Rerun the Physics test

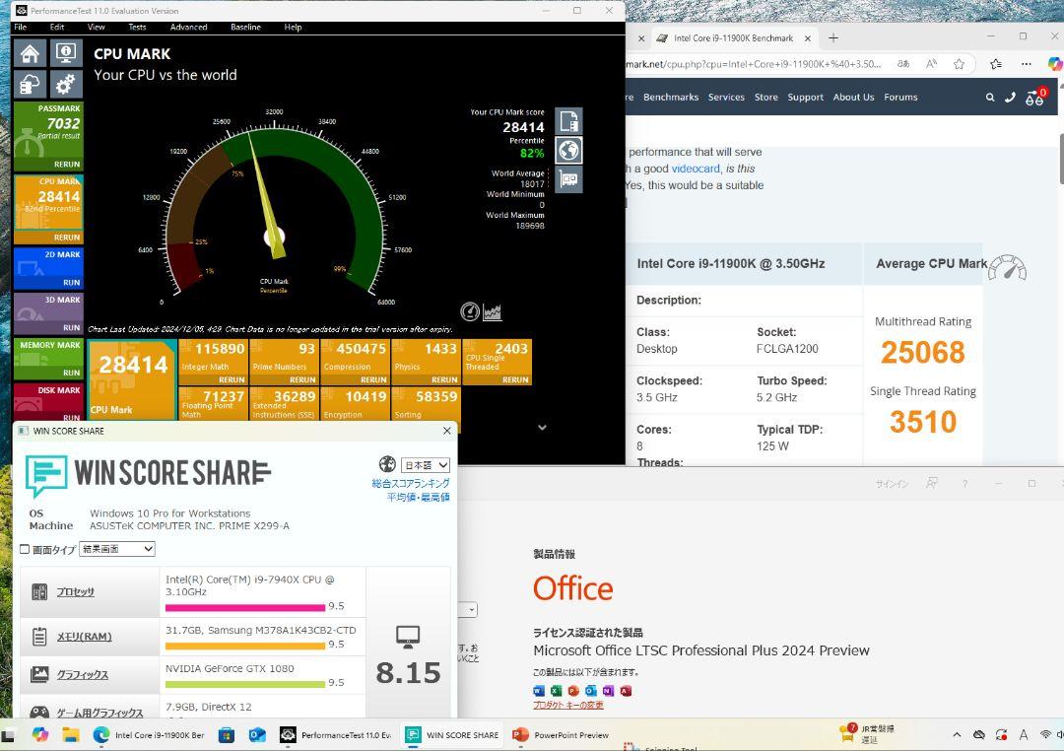pos(444,380)
